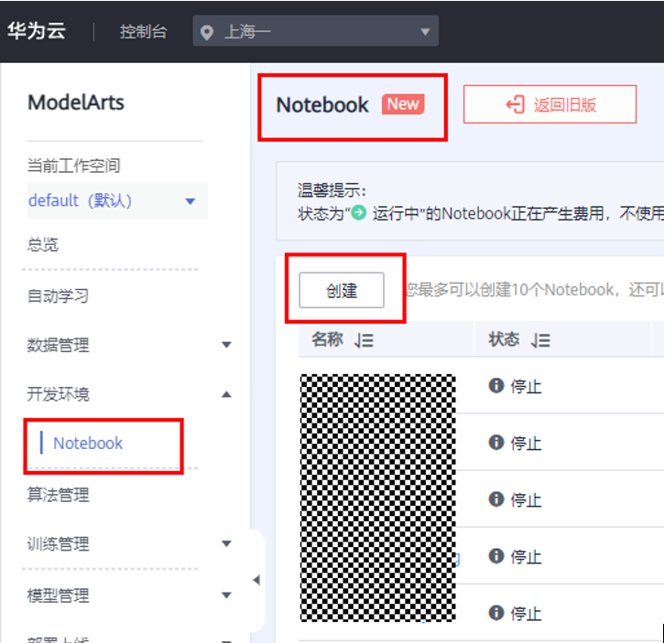The height and width of the screenshot is (643, 664).
Task: Collapse the sidebar with the left arrow handle
Action: pyautogui.click(x=256, y=580)
